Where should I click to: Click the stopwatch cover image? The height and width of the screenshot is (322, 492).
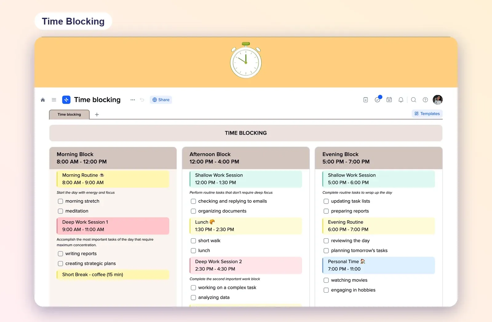pyautogui.click(x=246, y=60)
